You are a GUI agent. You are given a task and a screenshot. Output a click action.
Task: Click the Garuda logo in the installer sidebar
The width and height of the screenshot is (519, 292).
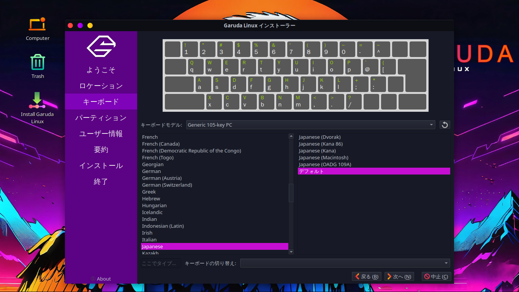101,46
